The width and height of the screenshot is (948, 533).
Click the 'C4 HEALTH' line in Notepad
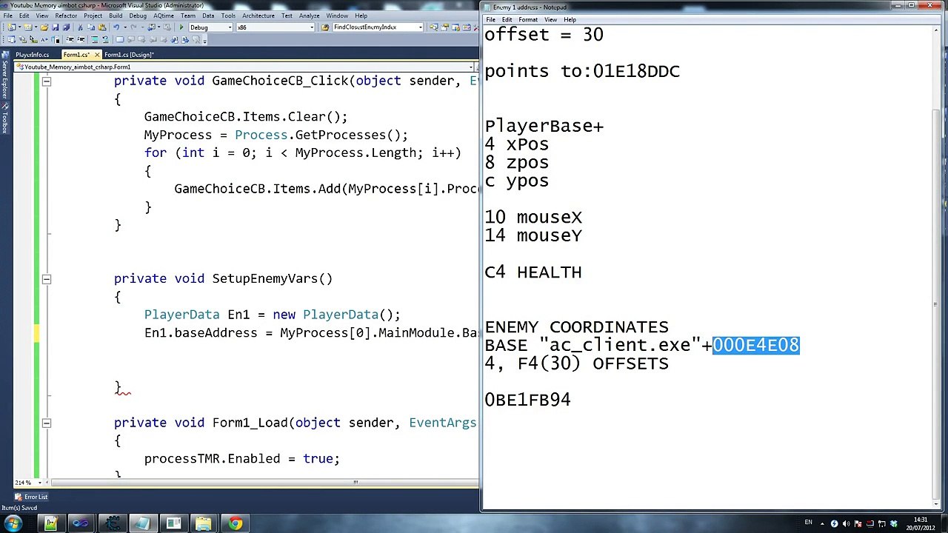point(533,272)
